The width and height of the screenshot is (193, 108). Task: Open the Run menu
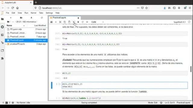coord(26,13)
